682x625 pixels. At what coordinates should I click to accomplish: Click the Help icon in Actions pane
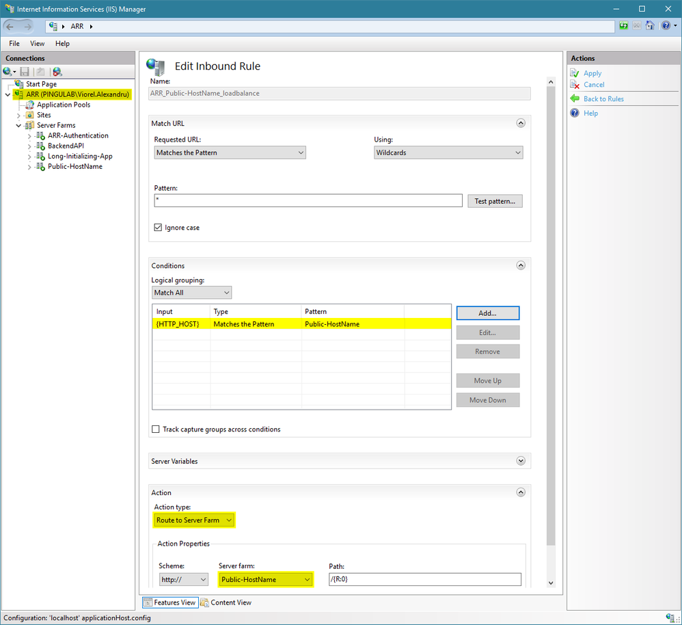tap(575, 113)
